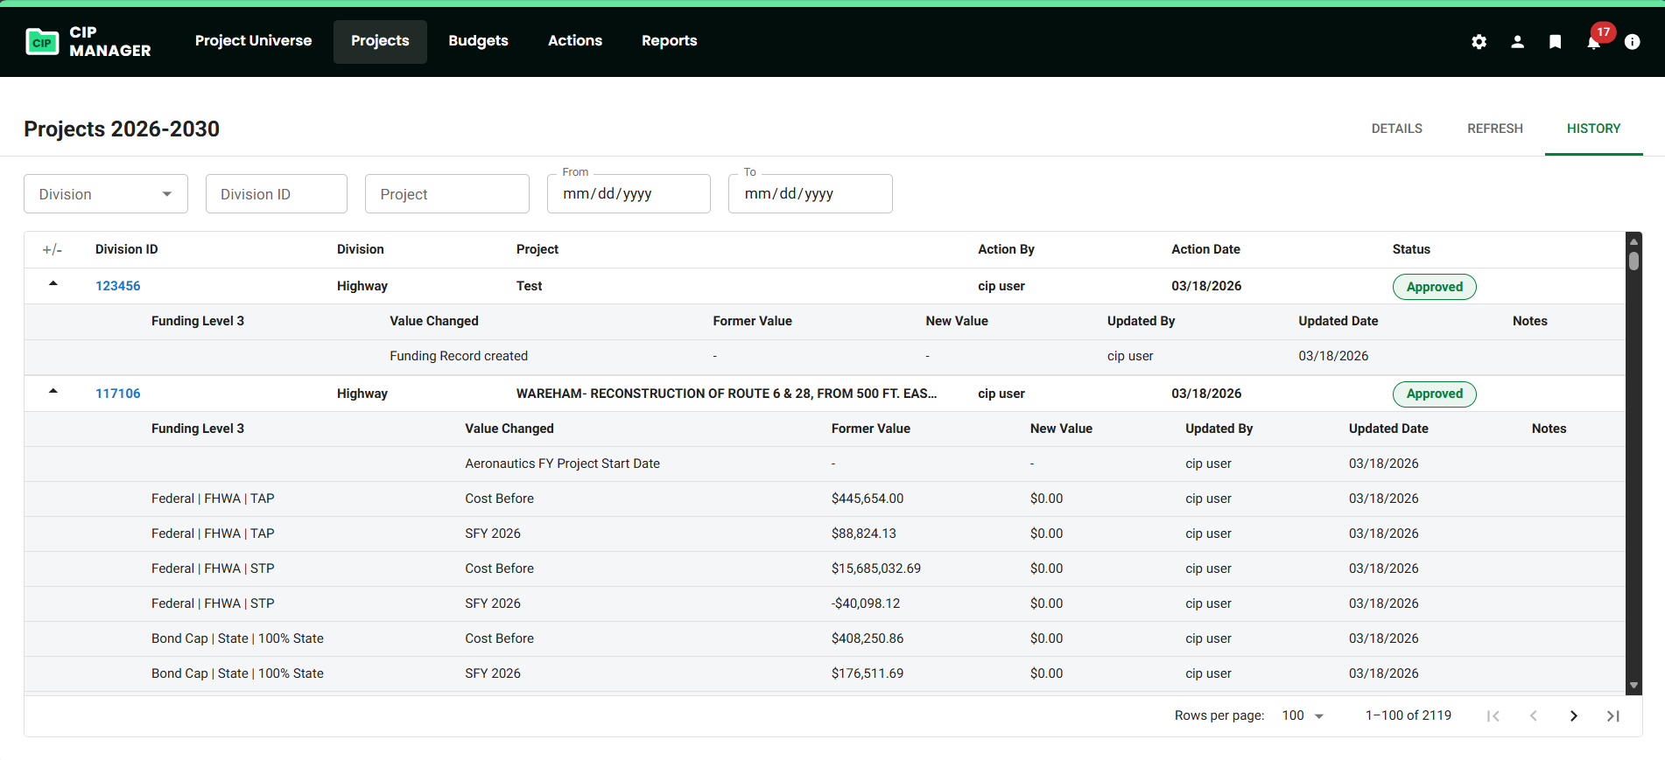Switch to the Details tab
1665x760 pixels.
click(1396, 129)
